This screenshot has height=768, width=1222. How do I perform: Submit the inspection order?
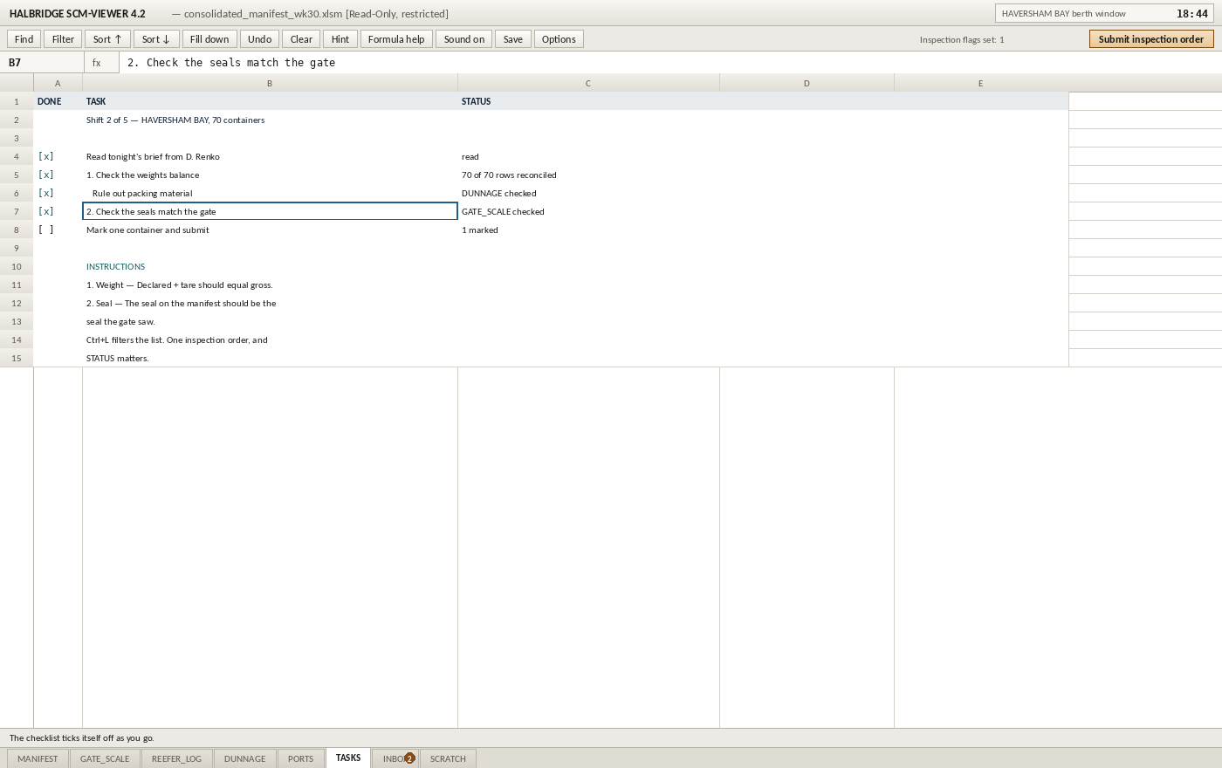(x=1151, y=39)
